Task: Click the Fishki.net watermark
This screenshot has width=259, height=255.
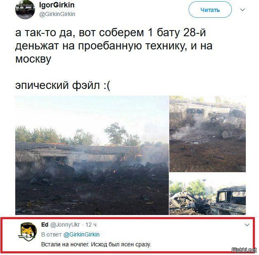Action: tap(244, 250)
